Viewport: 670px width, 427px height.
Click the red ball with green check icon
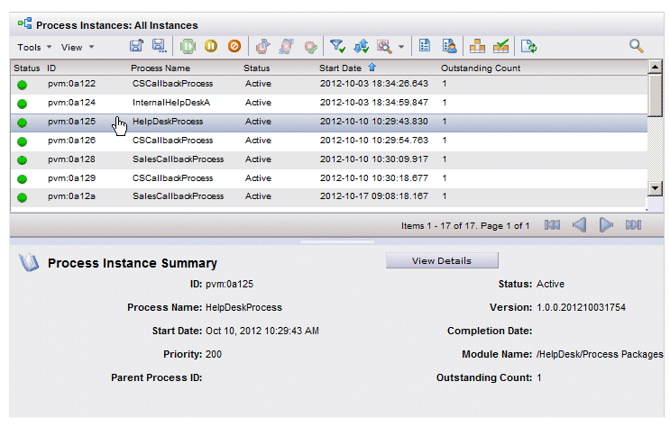(x=310, y=47)
